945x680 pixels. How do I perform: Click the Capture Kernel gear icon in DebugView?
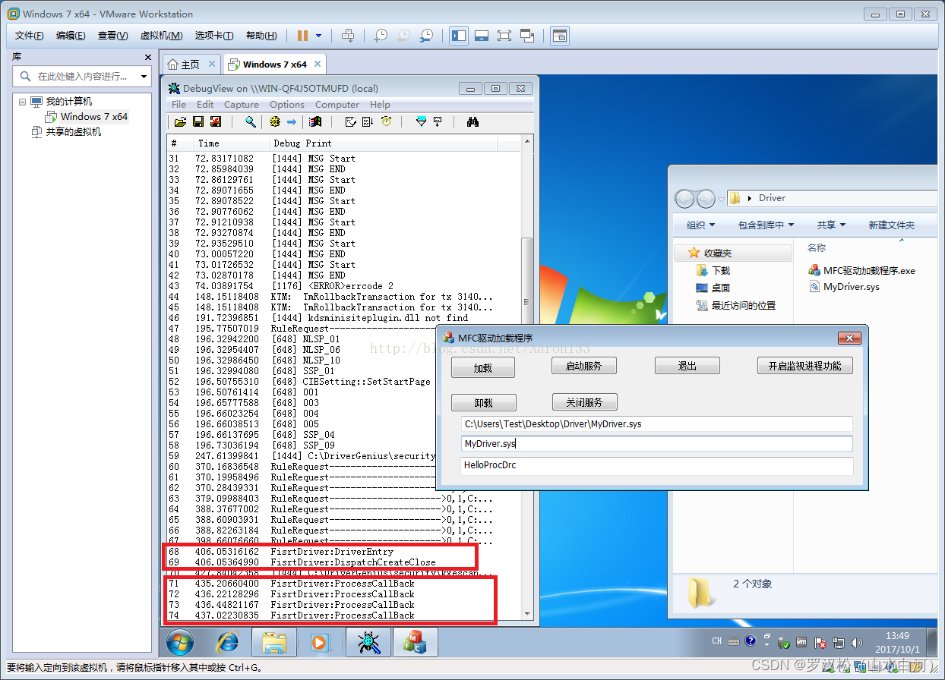click(x=275, y=121)
